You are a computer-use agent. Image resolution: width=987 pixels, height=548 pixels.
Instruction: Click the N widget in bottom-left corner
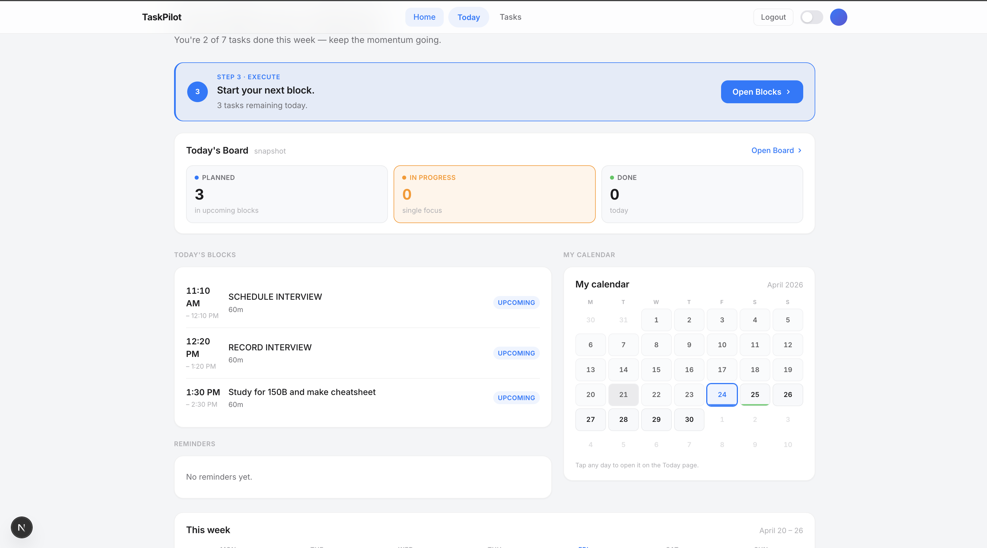[21, 527]
